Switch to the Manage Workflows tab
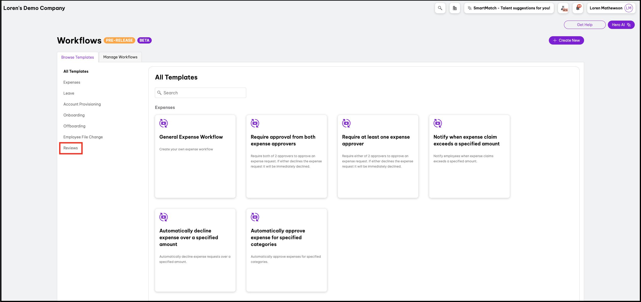641x302 pixels. coord(120,57)
